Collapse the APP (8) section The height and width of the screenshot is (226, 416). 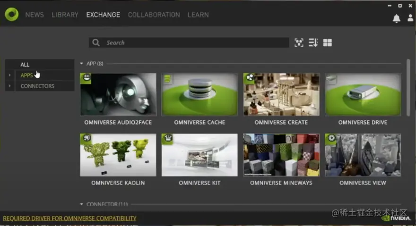point(81,64)
